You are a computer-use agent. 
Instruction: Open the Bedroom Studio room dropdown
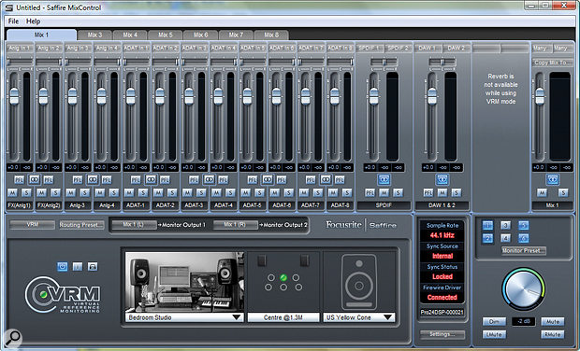point(184,317)
